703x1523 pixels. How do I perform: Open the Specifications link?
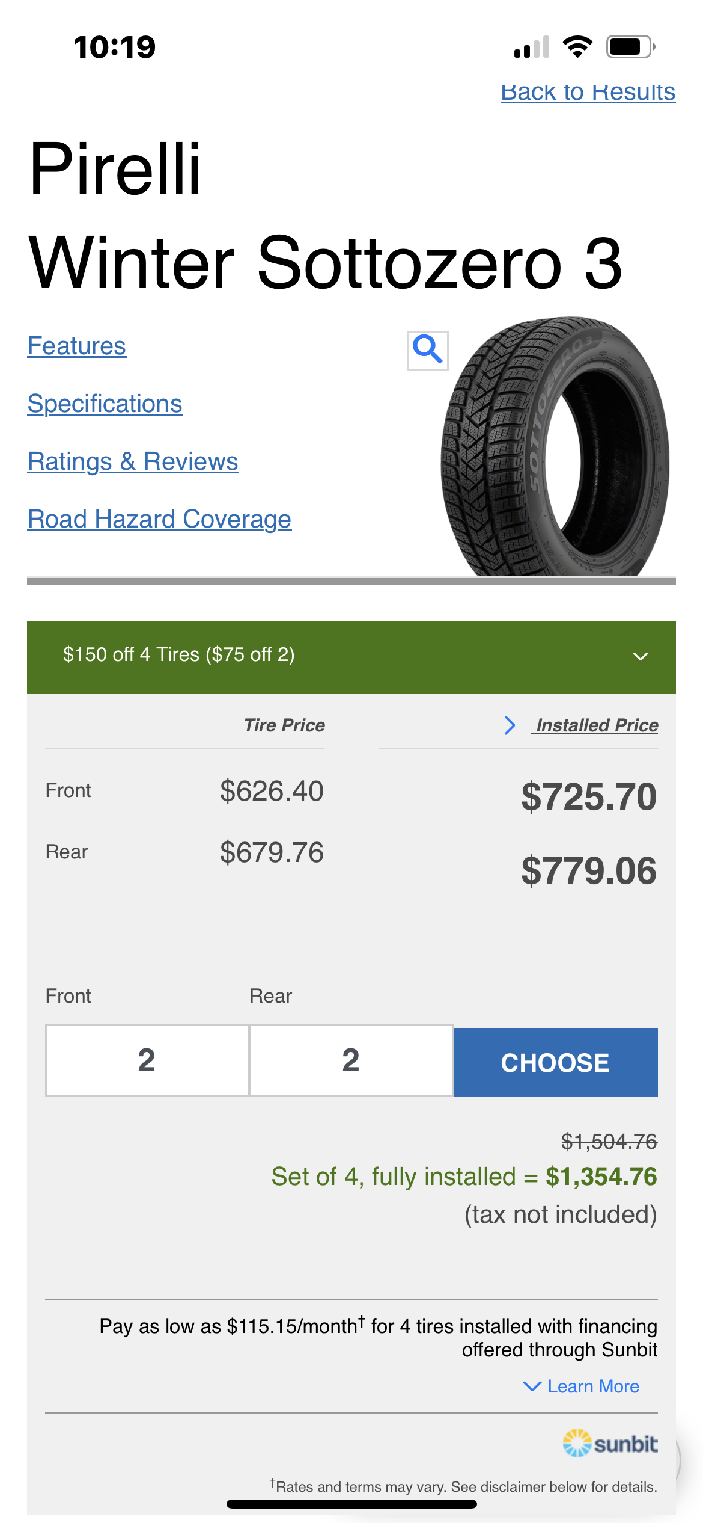tap(105, 404)
